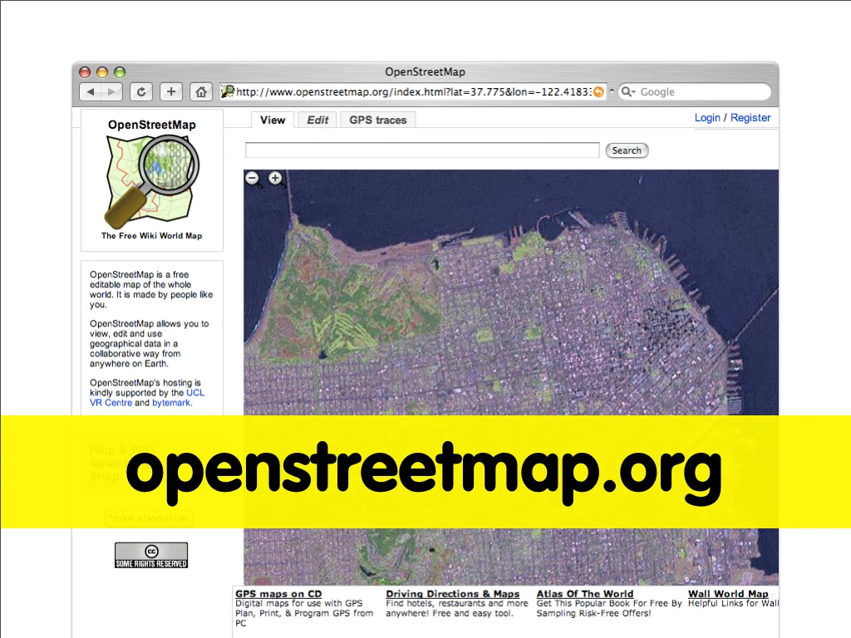Viewport: 851px width, 638px height.
Task: Click the OpenStreetMap magnifier logo
Action: point(152,181)
